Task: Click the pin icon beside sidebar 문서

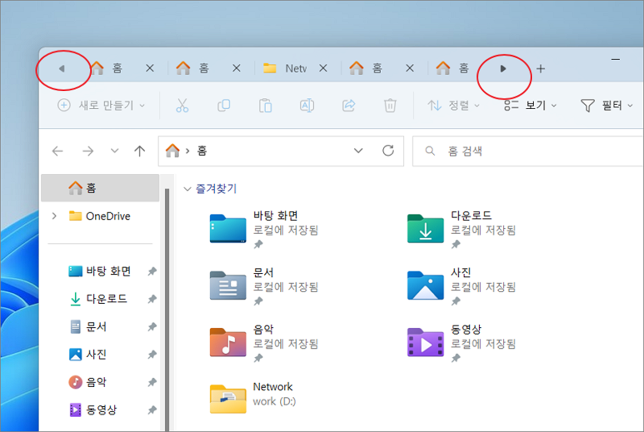Action: click(152, 327)
